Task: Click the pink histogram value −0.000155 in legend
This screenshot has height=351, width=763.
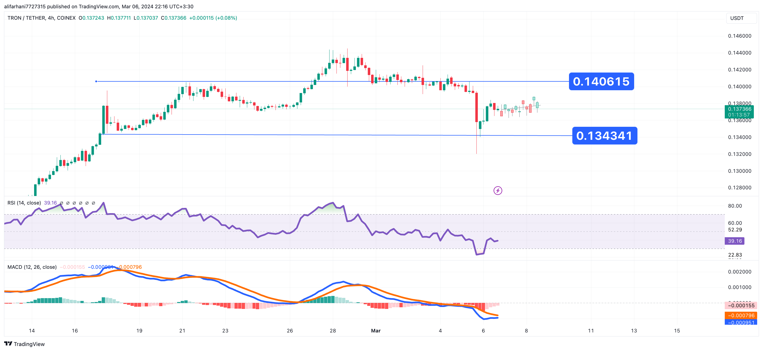Action: [72, 267]
